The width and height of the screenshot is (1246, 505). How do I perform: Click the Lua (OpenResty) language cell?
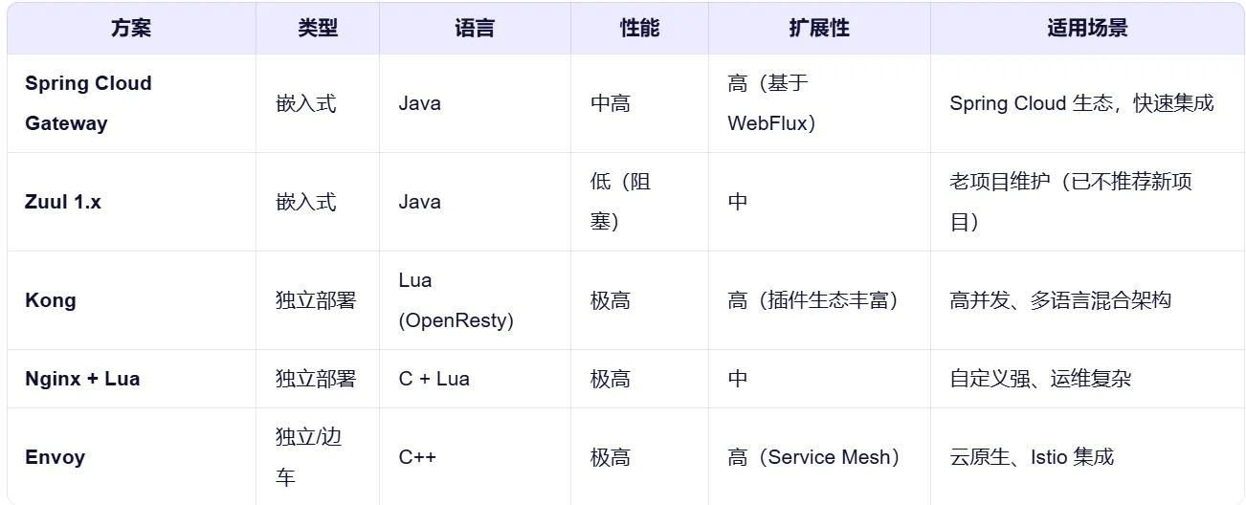456,300
